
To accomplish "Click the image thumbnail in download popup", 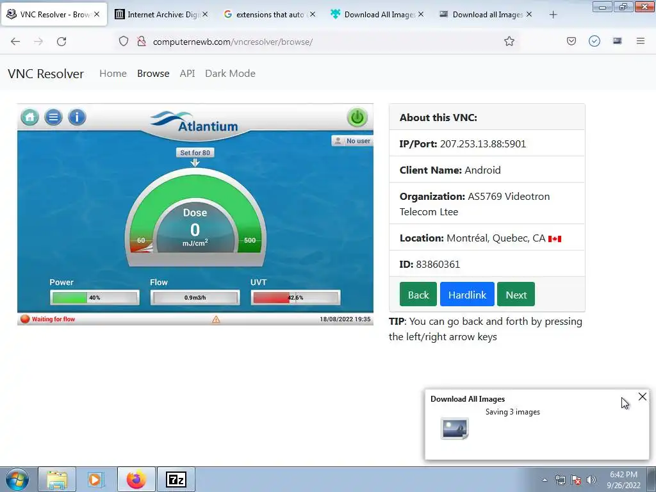I will (455, 429).
